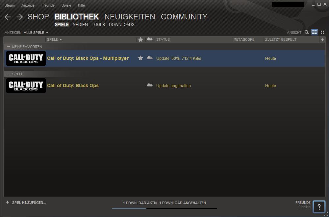This screenshot has height=217, width=329.
Task: Select the Medien library subtab
Action: (80, 25)
